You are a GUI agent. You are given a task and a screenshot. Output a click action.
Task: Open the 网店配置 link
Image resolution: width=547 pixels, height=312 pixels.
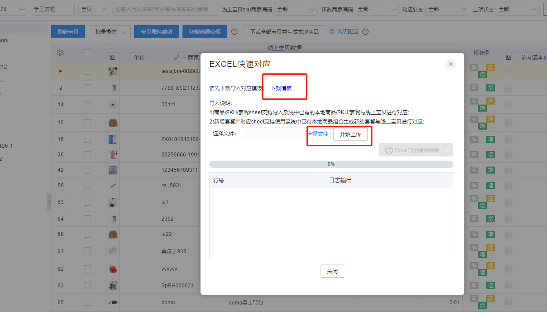pyautogui.click(x=348, y=32)
